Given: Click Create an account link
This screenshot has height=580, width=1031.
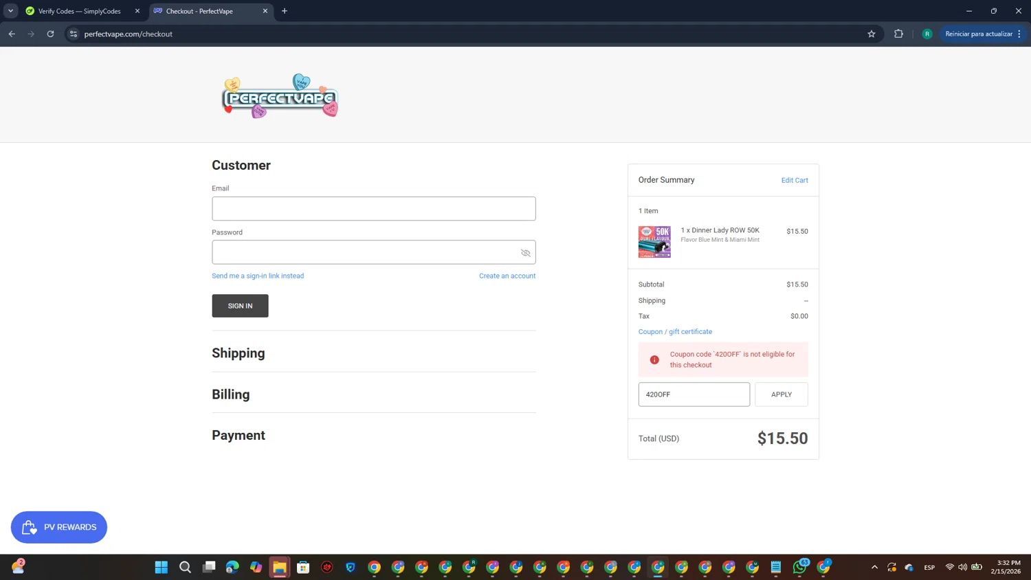Looking at the screenshot, I should 507,276.
